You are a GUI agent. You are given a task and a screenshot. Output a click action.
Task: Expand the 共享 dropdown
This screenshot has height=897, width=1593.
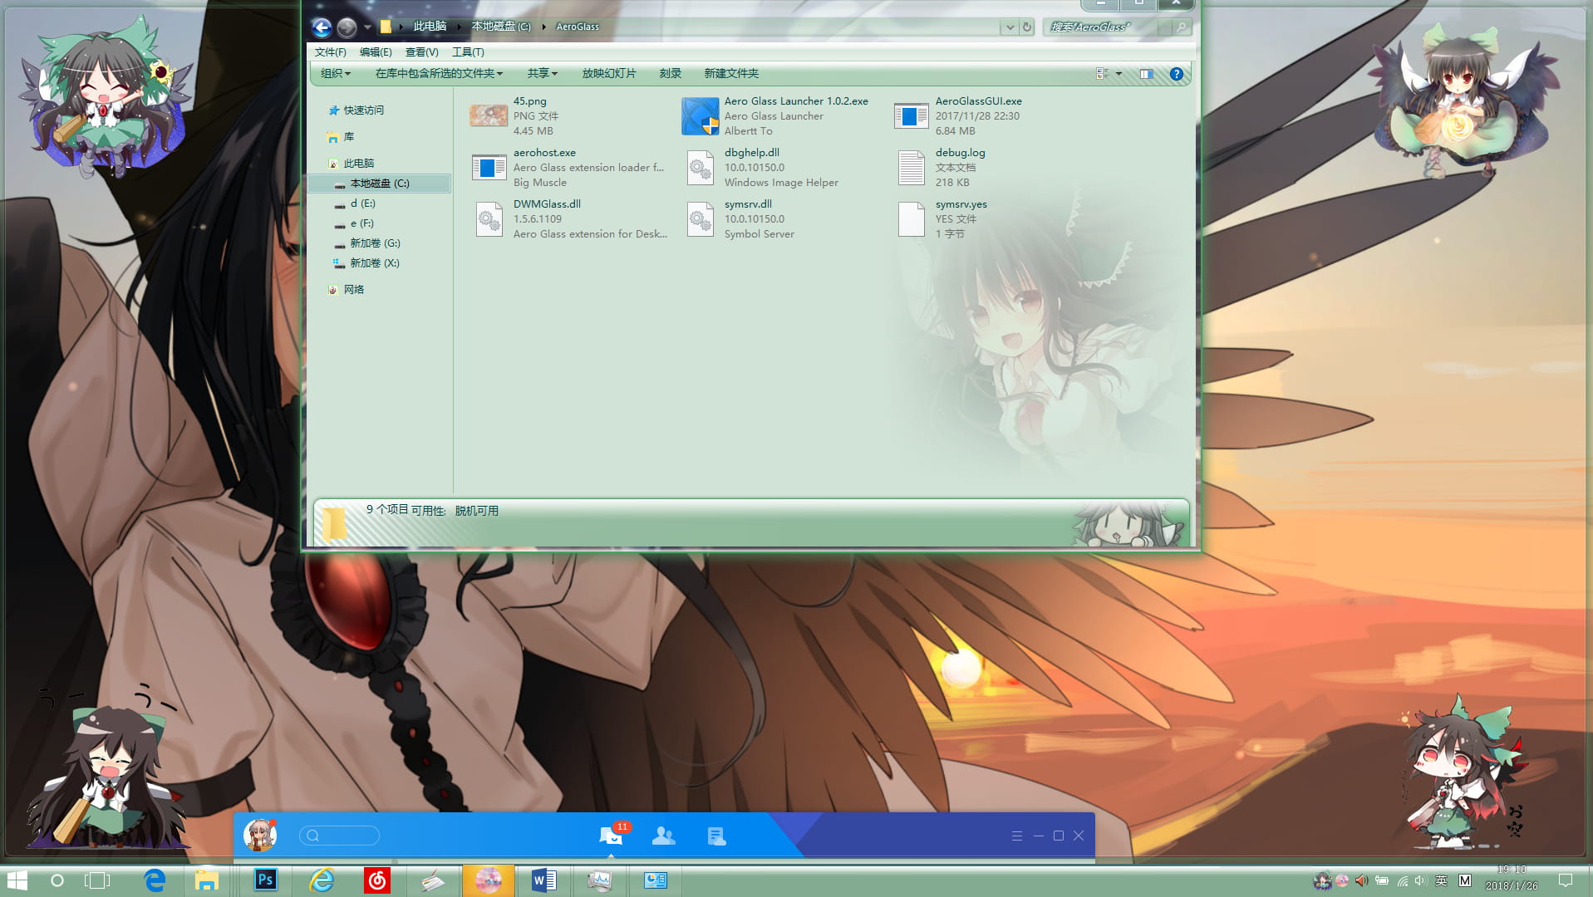point(542,74)
